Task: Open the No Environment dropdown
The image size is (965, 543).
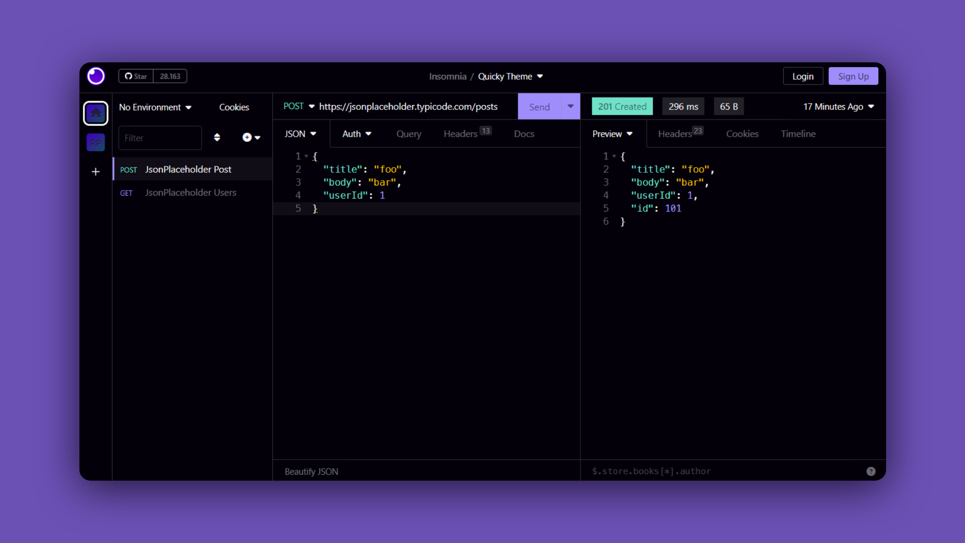Action: click(x=155, y=107)
